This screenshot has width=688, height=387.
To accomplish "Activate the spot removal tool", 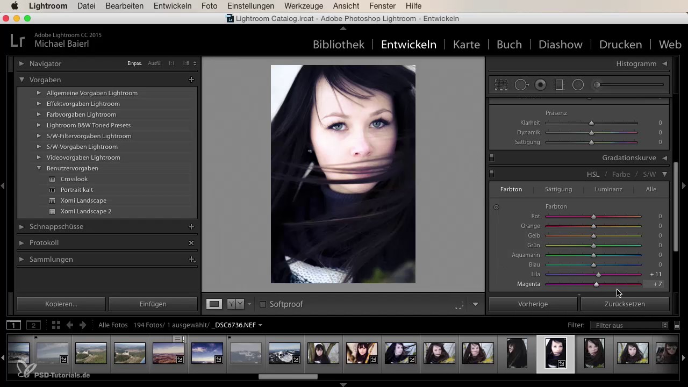I will (521, 85).
